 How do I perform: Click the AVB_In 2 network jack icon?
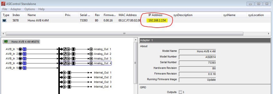point(21,54)
